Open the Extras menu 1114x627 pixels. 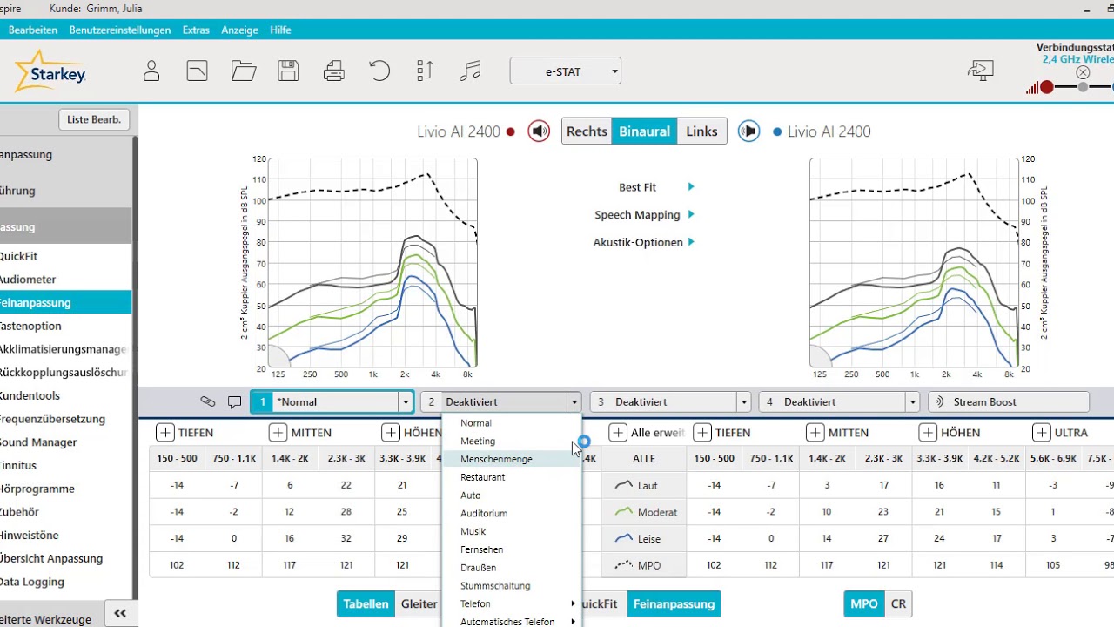pos(196,30)
